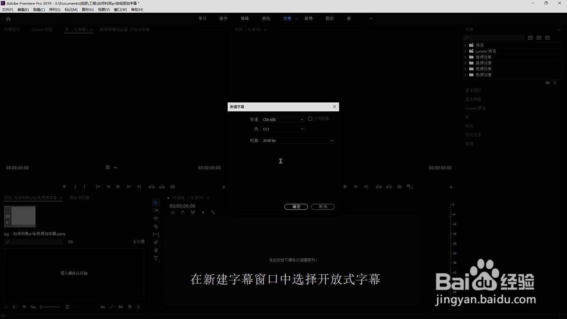Switch to 颜色 workspace tab

click(x=266, y=18)
